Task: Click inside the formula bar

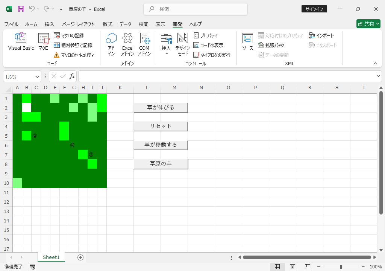Action: [226, 76]
